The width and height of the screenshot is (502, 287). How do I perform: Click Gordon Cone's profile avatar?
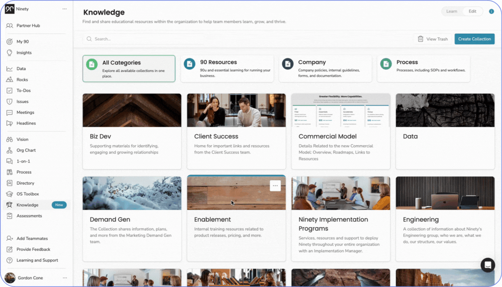[x=10, y=278]
